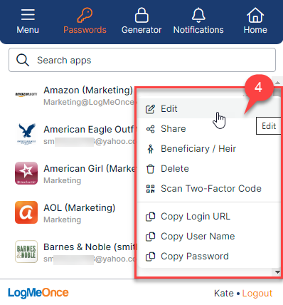Choose Copy User Name entry
This screenshot has width=283, height=305.
[208, 237]
